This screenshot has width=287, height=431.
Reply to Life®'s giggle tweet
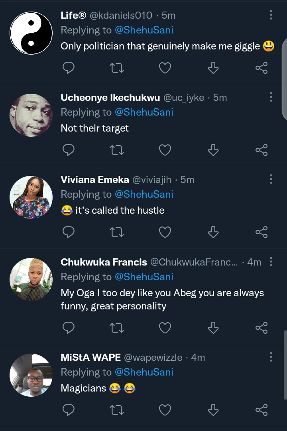[x=69, y=68]
